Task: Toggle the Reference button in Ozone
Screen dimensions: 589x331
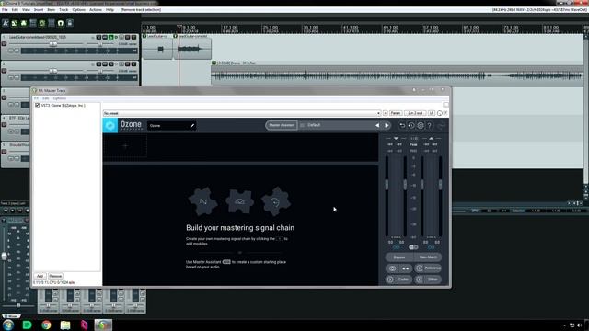Action: click(428, 268)
